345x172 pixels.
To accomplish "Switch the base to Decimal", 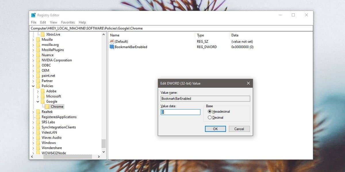I will pos(210,118).
